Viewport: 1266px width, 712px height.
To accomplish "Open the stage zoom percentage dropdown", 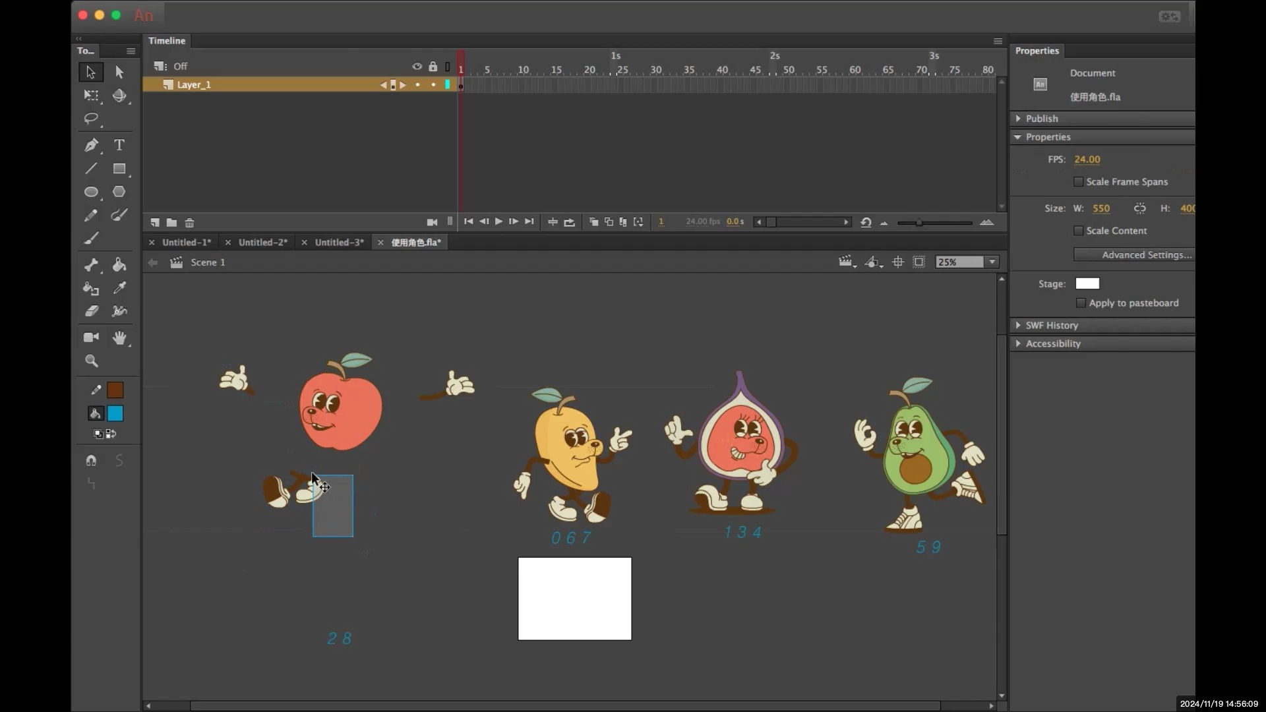I will 992,262.
